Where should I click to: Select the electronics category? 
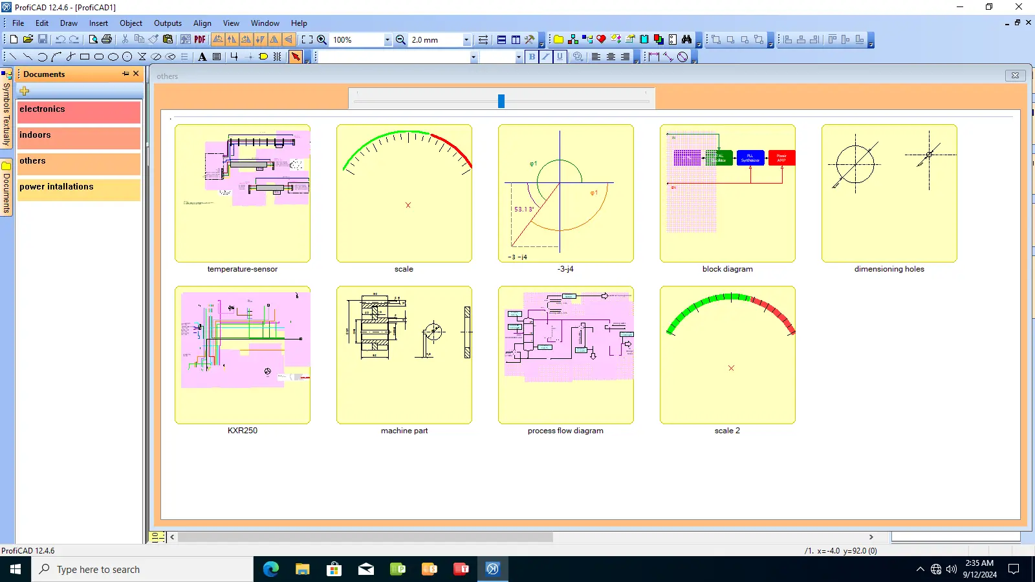coord(79,112)
